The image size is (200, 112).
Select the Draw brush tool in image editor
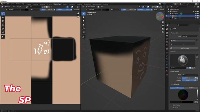click(x=3, y=13)
